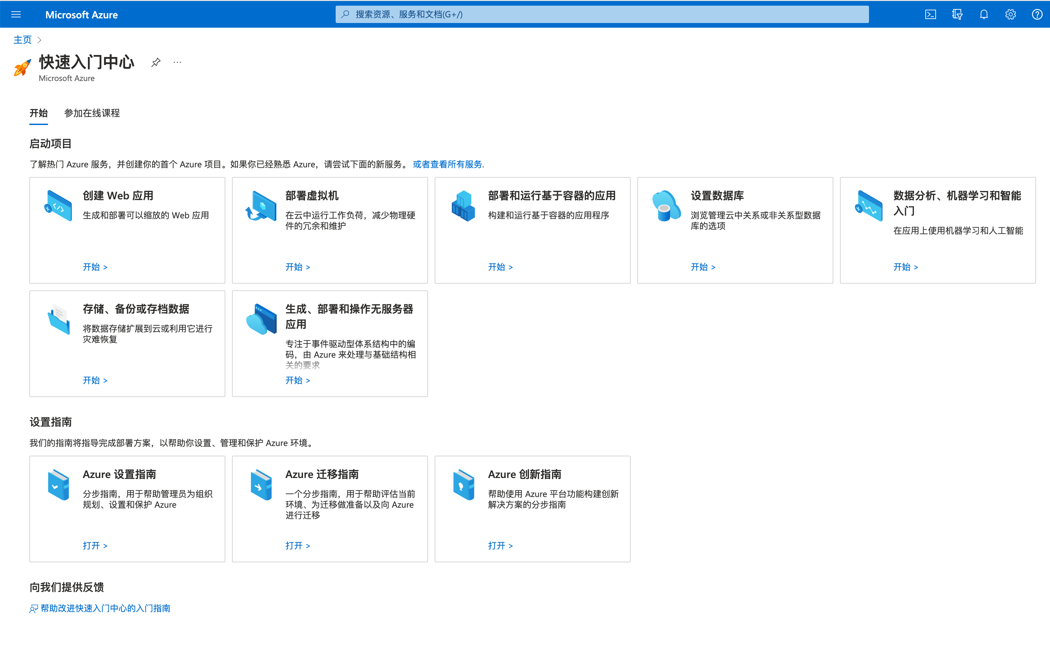
Task: Click the 创建 Web 应用 card icon
Action: click(x=58, y=205)
